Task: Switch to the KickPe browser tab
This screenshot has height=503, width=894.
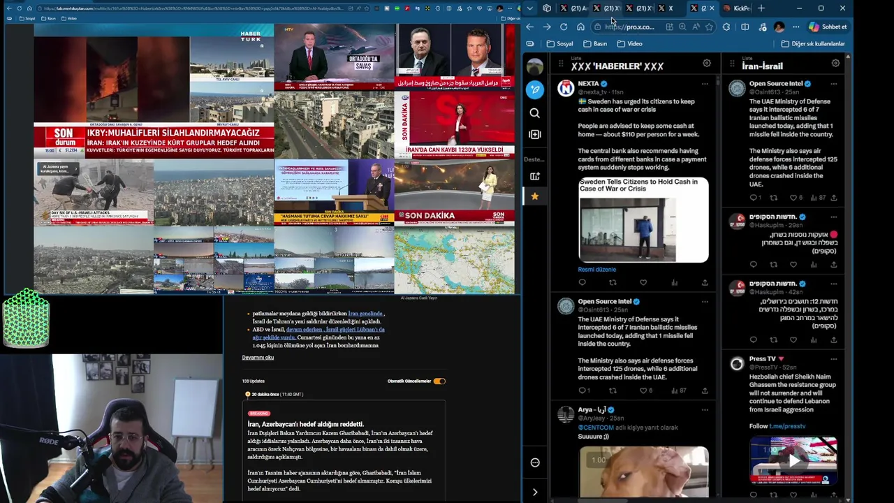Action: tap(737, 8)
